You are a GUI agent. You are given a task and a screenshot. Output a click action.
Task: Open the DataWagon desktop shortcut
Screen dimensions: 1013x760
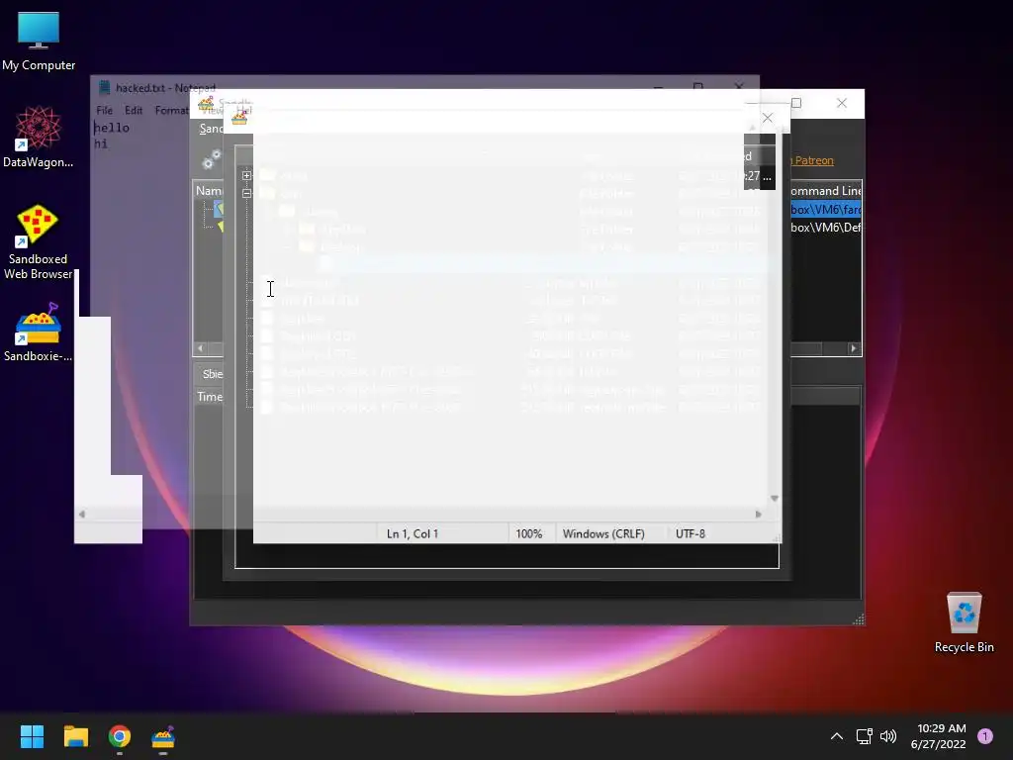39,137
